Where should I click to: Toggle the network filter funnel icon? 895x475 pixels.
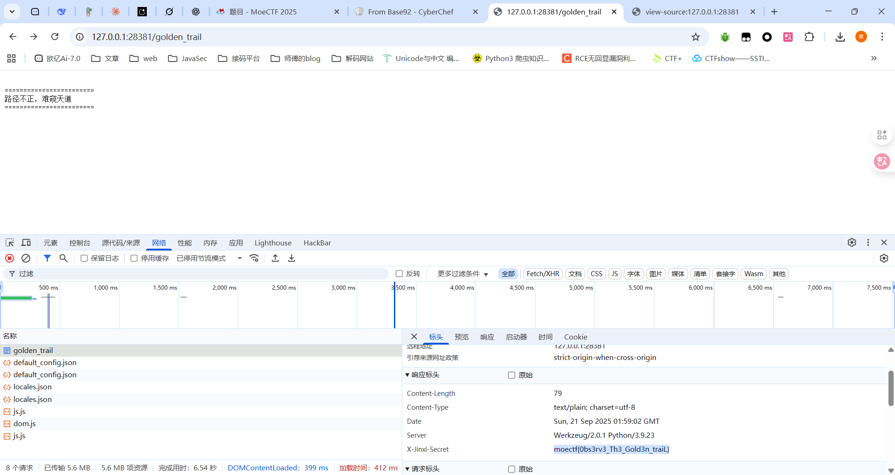[x=47, y=258]
